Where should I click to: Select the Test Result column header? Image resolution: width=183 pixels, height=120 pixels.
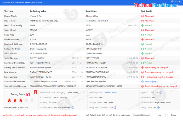[x=146, y=11]
